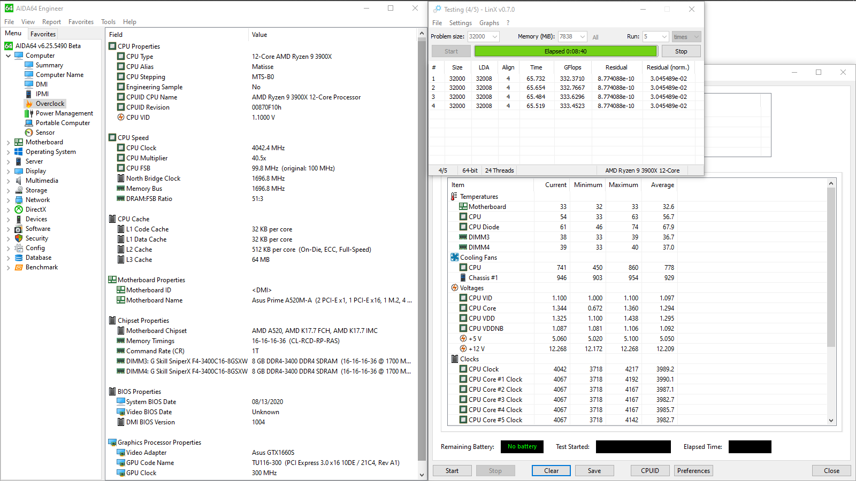The image size is (856, 481).
Task: Select the Operating System Windows icon
Action: coord(19,152)
